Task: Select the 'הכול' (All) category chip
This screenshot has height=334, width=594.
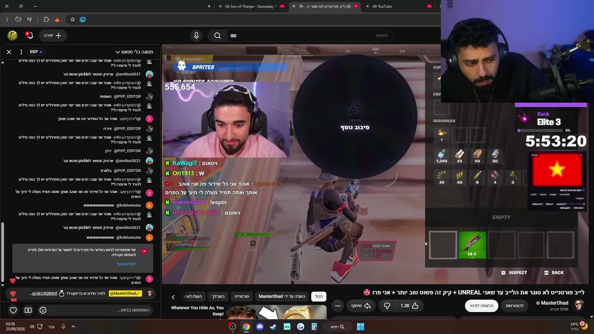Action: [319, 296]
